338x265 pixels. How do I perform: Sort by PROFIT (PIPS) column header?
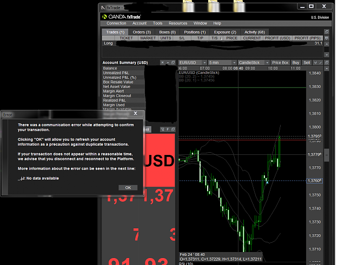tap(307, 38)
